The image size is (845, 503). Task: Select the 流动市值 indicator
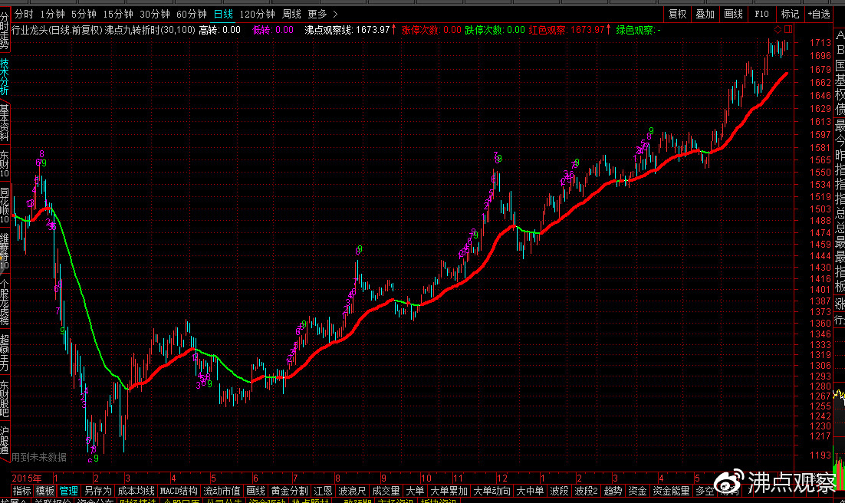222,491
